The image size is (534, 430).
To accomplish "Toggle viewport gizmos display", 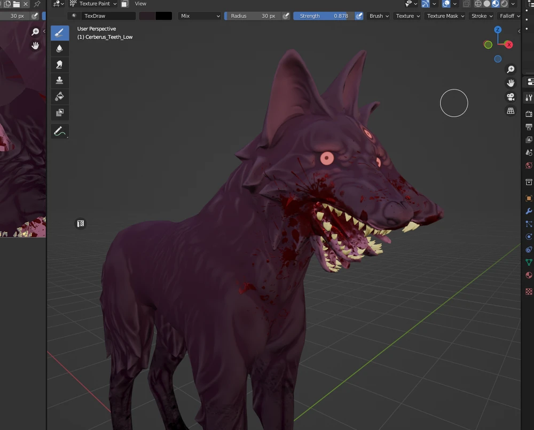I will pyautogui.click(x=426, y=4).
